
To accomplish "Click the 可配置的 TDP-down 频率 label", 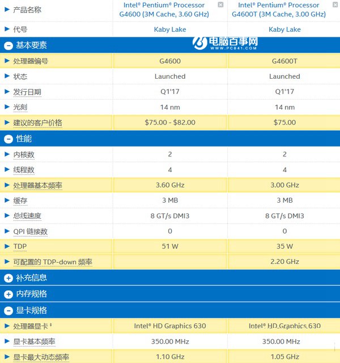I will click(x=53, y=262).
